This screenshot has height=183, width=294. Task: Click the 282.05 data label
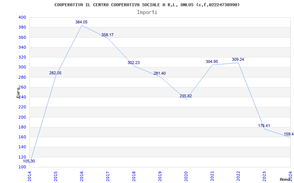pyautogui.click(x=55, y=73)
